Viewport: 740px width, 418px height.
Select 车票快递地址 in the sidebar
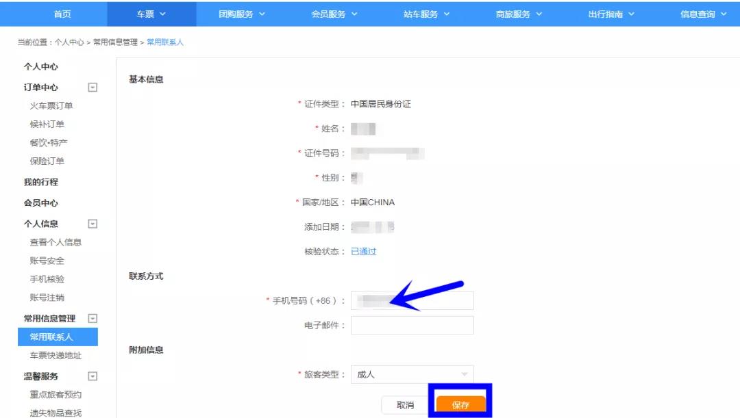(56, 356)
